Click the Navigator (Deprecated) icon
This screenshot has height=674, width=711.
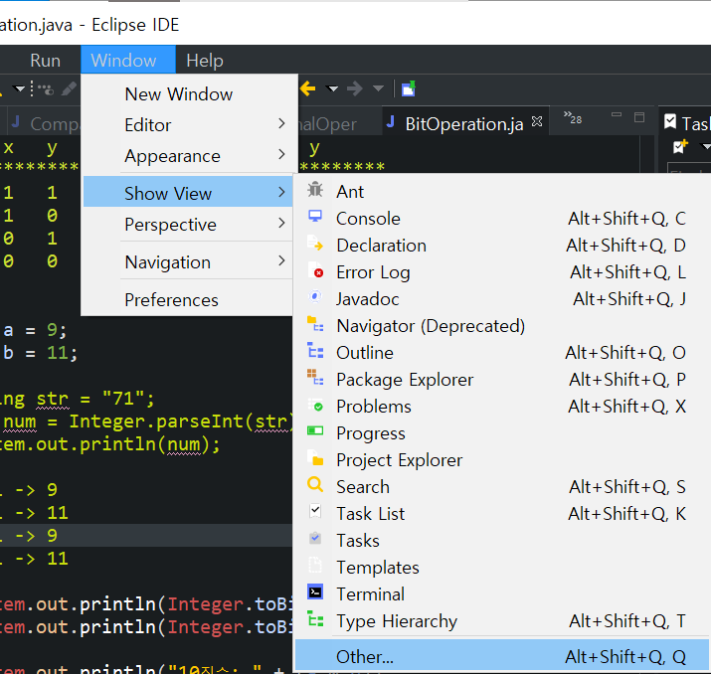tap(315, 324)
